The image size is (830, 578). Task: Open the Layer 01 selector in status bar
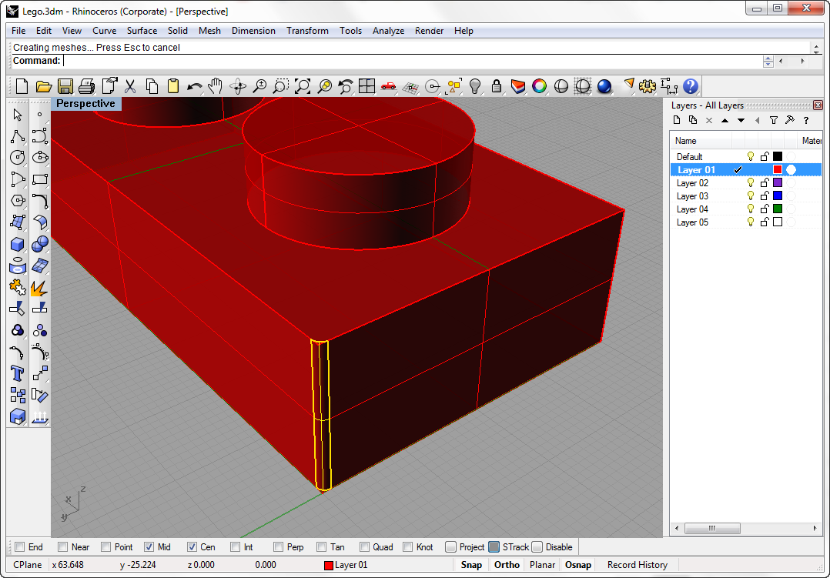point(346,565)
